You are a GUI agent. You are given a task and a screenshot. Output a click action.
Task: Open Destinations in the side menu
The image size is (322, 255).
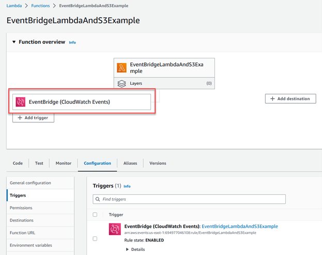[x=40, y=220]
